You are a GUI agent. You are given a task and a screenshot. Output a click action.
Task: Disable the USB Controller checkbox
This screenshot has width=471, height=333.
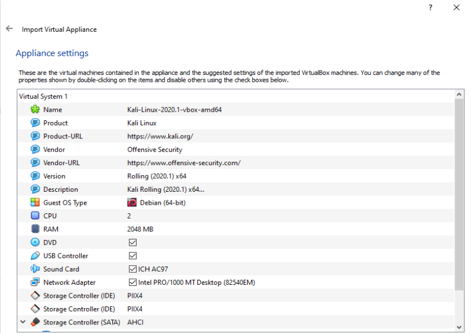(x=133, y=256)
